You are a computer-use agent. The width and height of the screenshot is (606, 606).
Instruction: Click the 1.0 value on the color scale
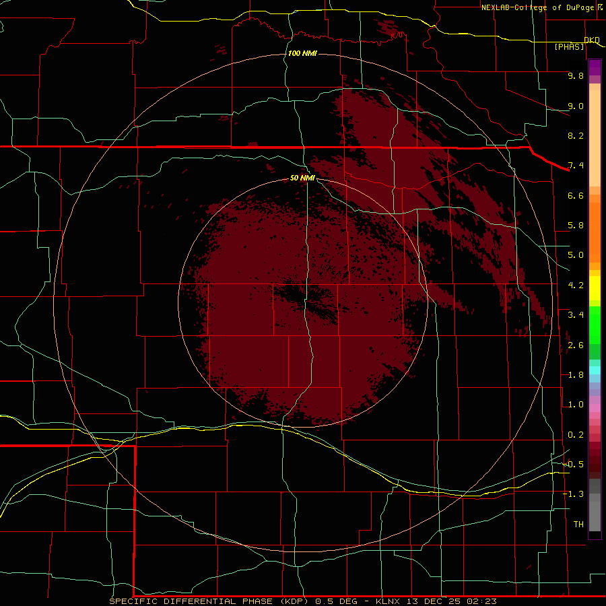point(576,405)
